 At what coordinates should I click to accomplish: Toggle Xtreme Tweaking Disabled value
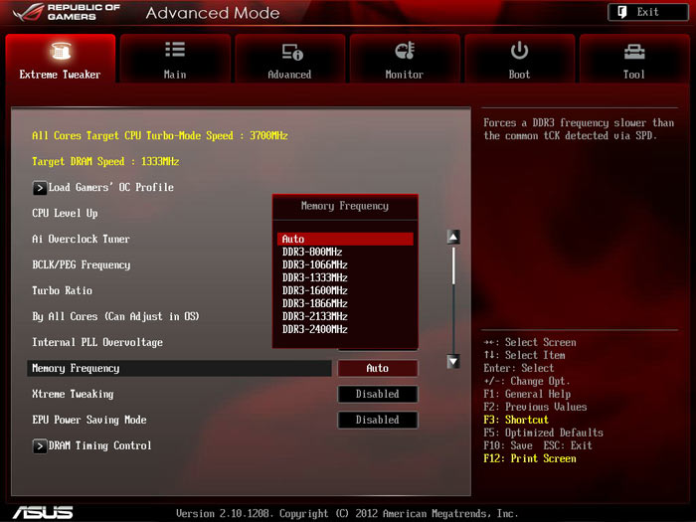coord(378,395)
